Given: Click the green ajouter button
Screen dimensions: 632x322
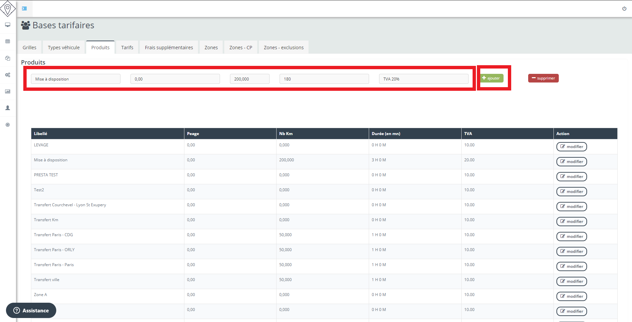Looking at the screenshot, I should (x=492, y=78).
